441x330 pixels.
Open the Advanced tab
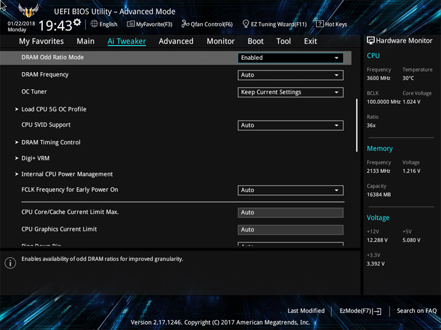tap(176, 42)
